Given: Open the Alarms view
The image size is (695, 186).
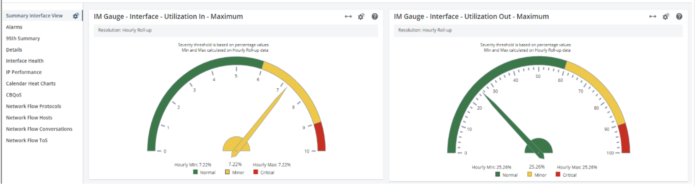Looking at the screenshot, I should pyautogui.click(x=14, y=27).
